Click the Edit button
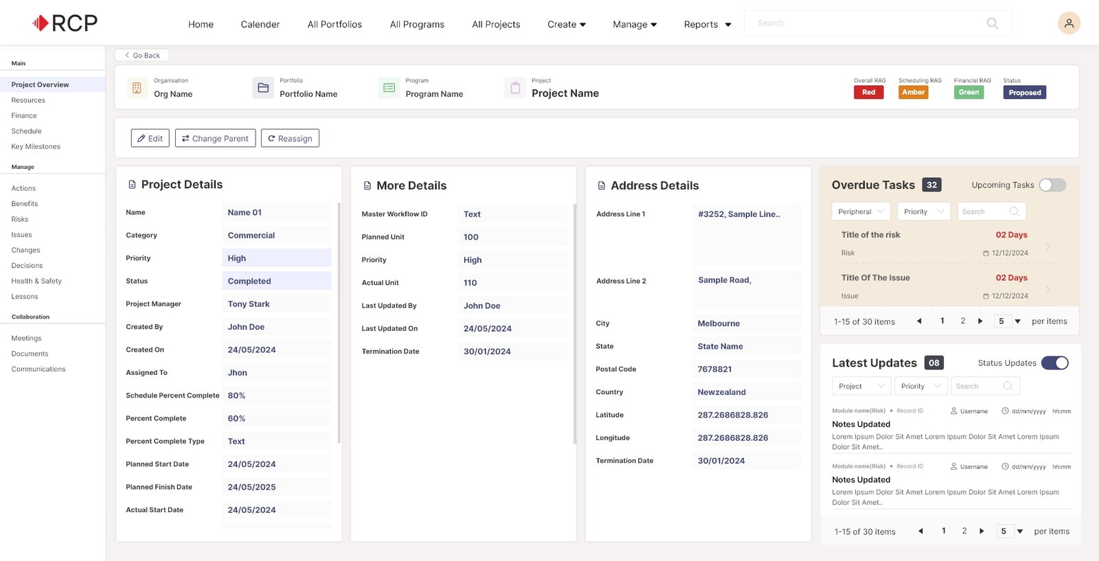1099x561 pixels. point(150,138)
